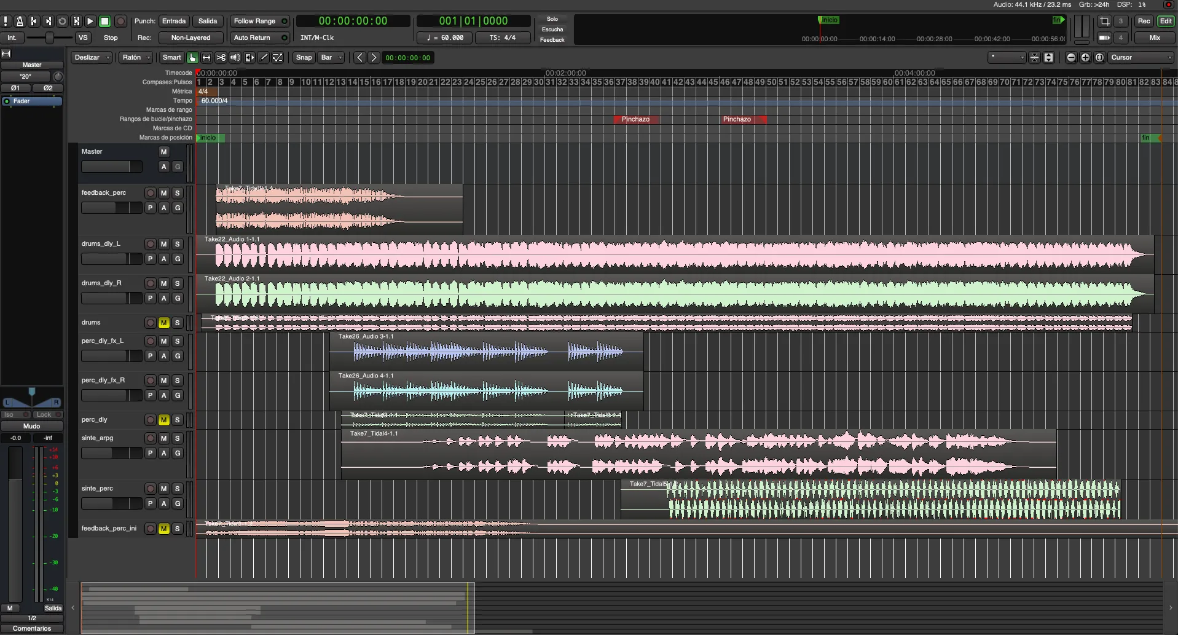Open the Deslizar edit mode dropdown
Image resolution: width=1178 pixels, height=635 pixels.
[x=92, y=58]
